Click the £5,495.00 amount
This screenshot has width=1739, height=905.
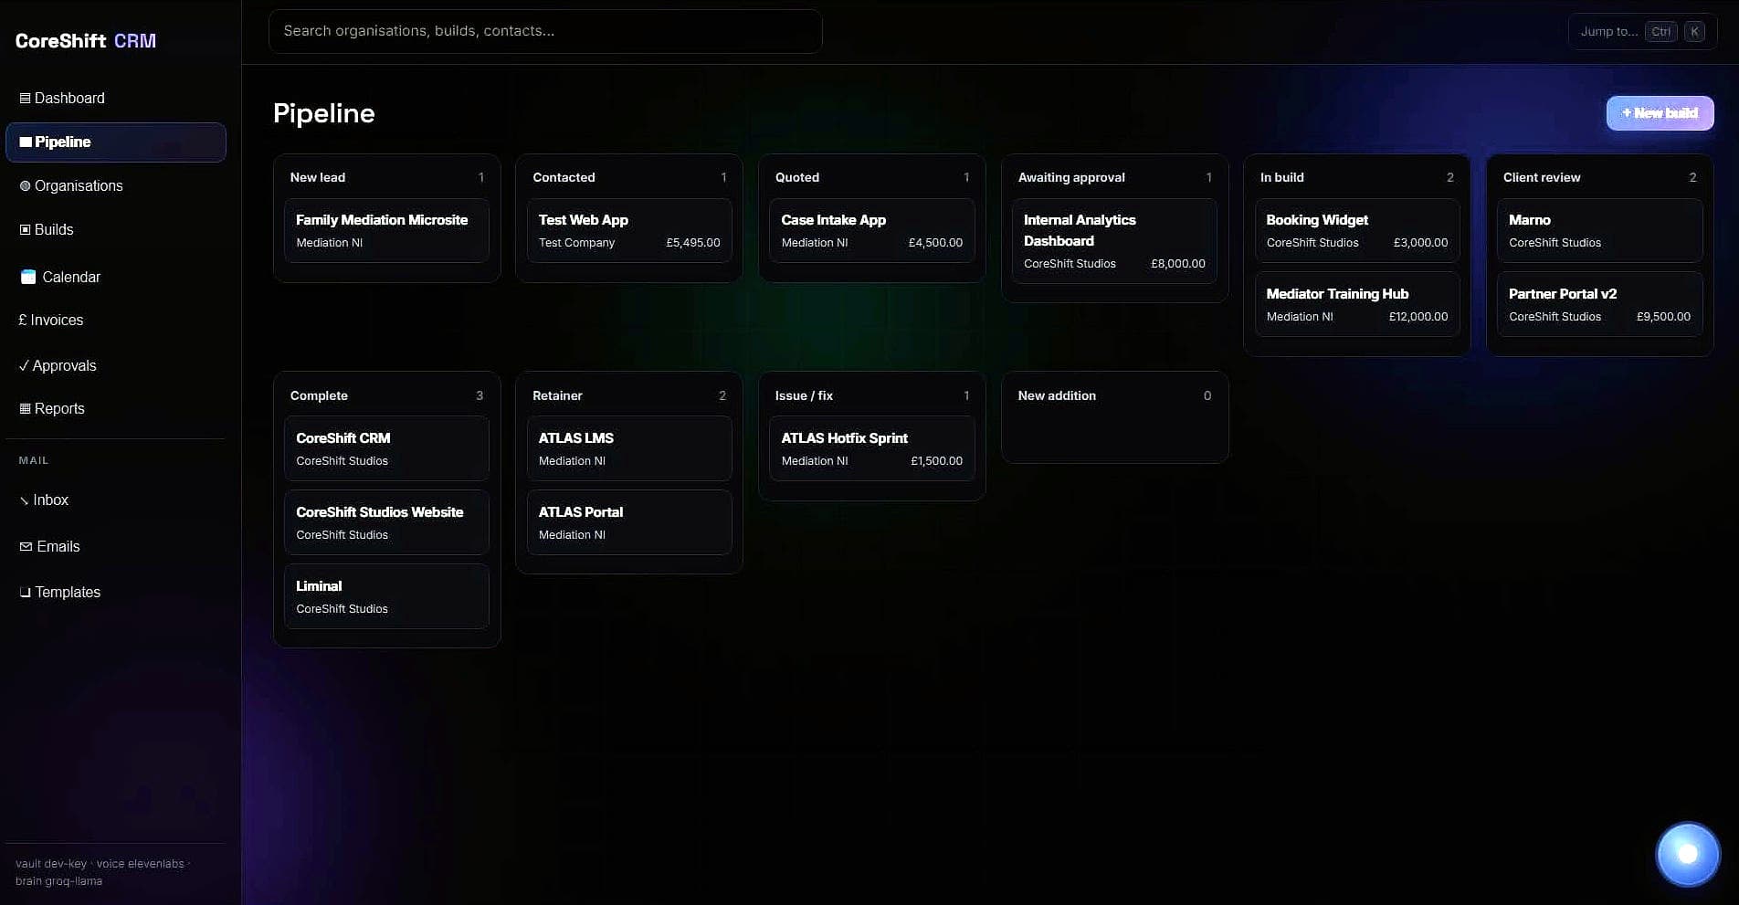[x=693, y=243]
